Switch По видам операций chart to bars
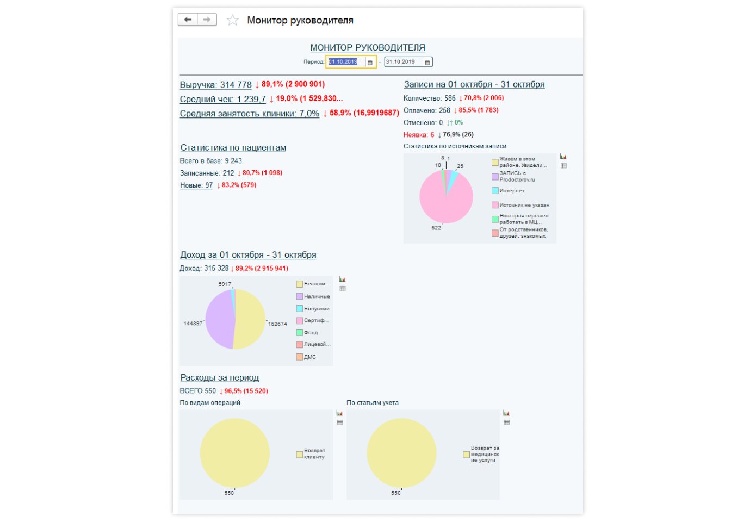This screenshot has height=522, width=756. pos(340,413)
